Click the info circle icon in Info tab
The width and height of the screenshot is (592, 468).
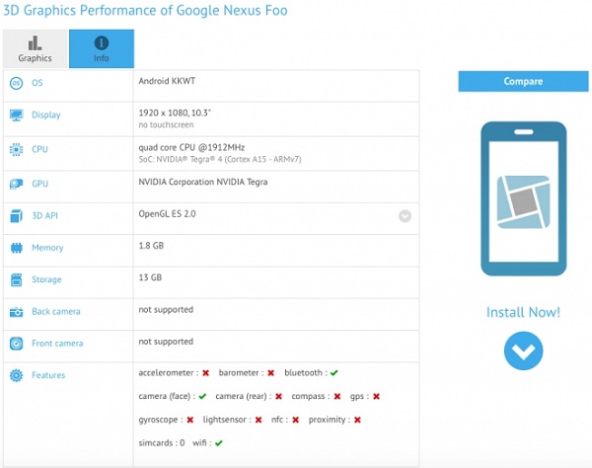click(x=102, y=42)
